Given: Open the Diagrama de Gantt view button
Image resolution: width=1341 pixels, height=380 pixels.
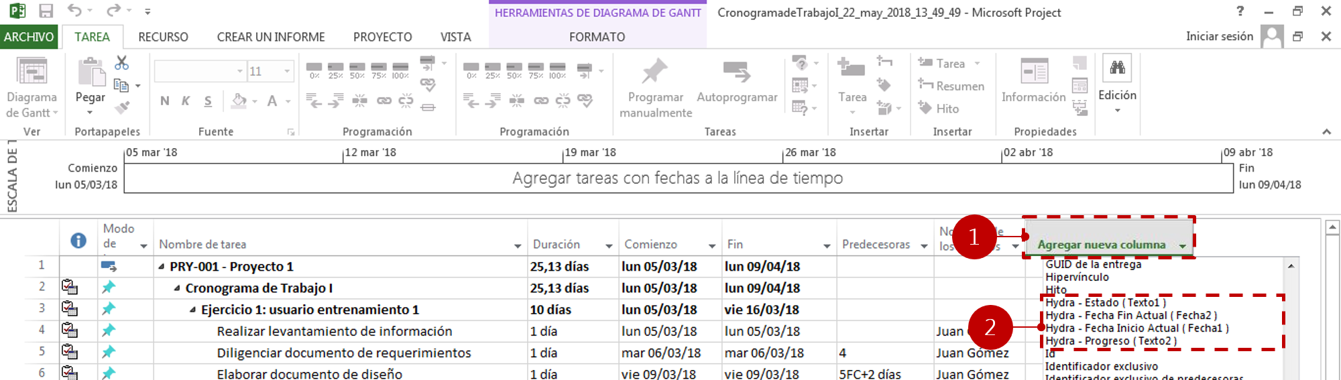Looking at the screenshot, I should pyautogui.click(x=32, y=87).
